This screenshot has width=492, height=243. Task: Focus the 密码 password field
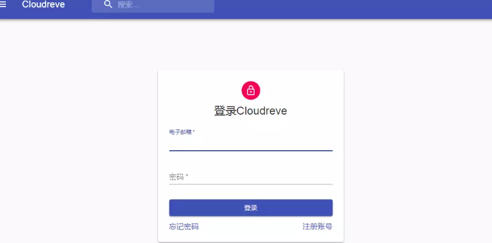[250, 177]
